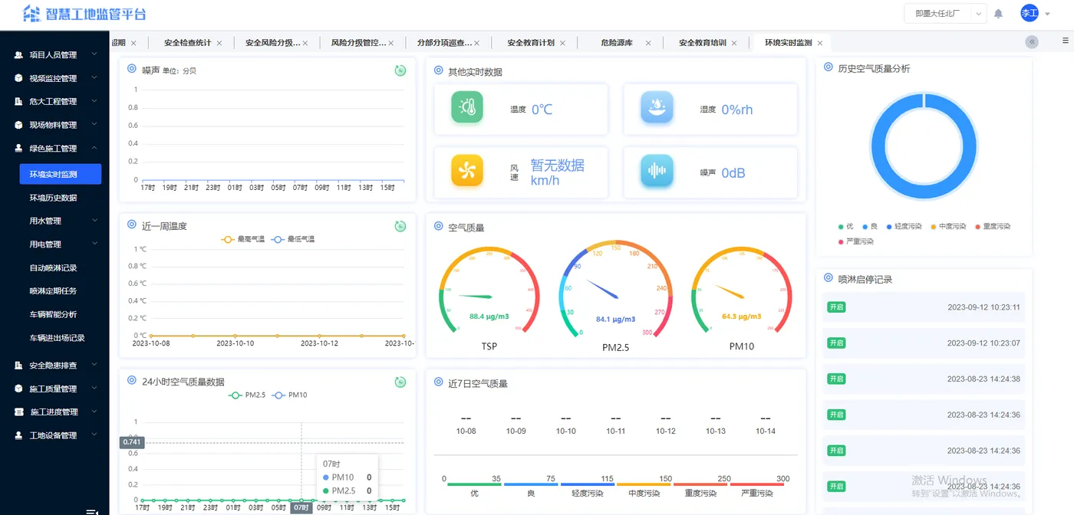This screenshot has height=515, width=1074.
Task: Switch to the 分部分项巡查 tab
Action: (445, 43)
